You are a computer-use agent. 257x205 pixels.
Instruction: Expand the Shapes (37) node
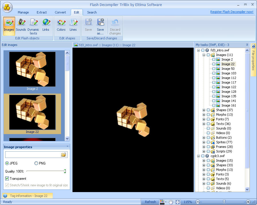pos(204,110)
